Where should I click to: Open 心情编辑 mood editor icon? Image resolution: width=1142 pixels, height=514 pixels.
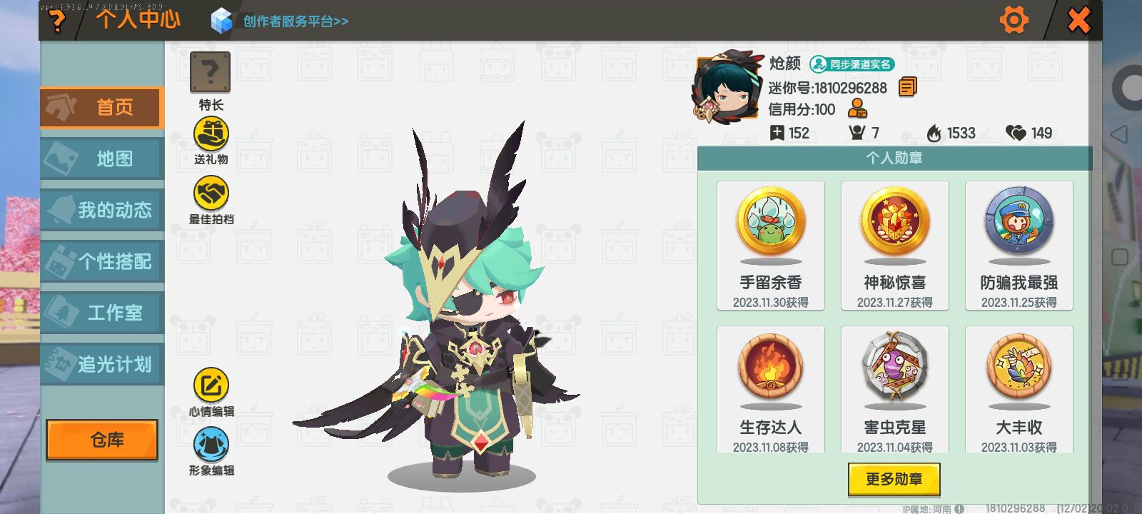point(211,385)
